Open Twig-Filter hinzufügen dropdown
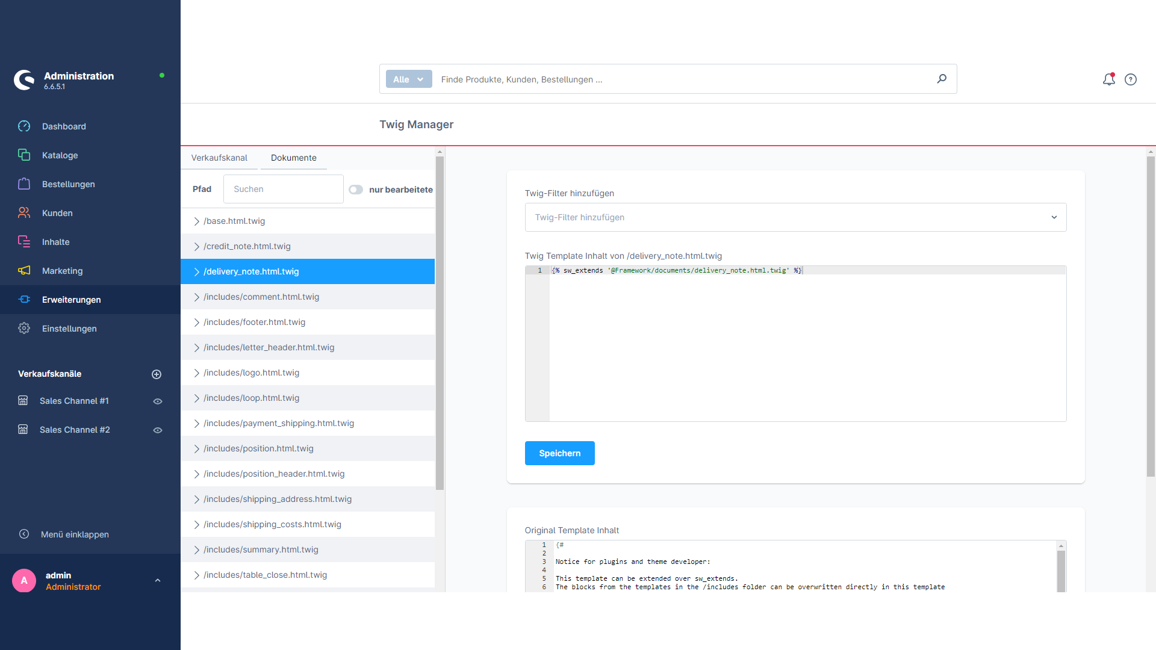Screen dimensions: 1156x650 click(x=795, y=217)
